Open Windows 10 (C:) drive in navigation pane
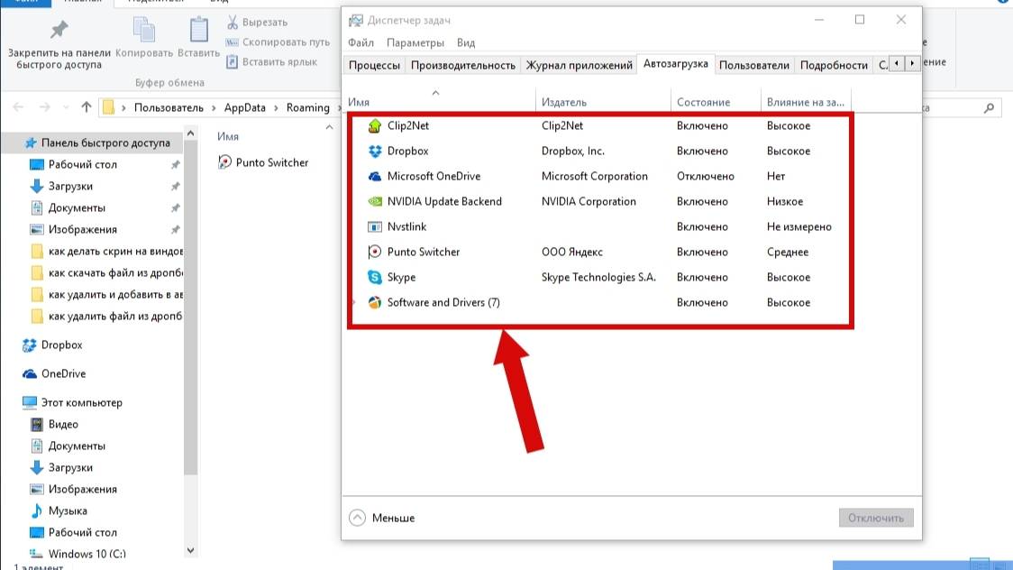This screenshot has width=1013, height=570. (x=78, y=554)
